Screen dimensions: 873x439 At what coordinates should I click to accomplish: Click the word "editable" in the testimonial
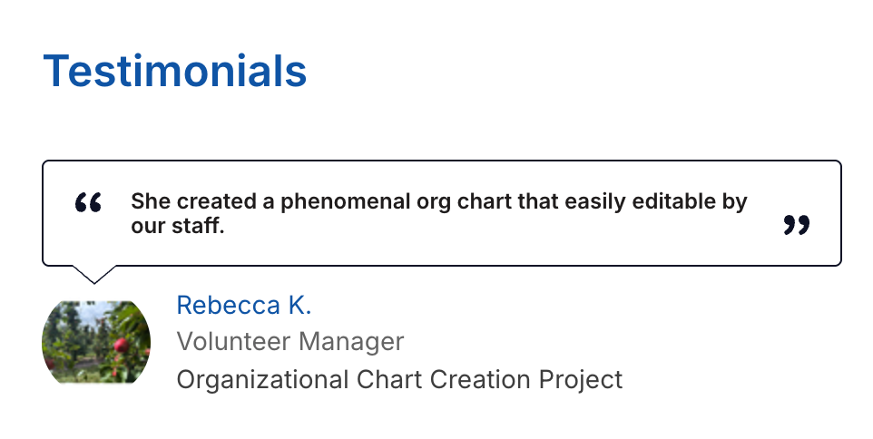[x=667, y=201]
